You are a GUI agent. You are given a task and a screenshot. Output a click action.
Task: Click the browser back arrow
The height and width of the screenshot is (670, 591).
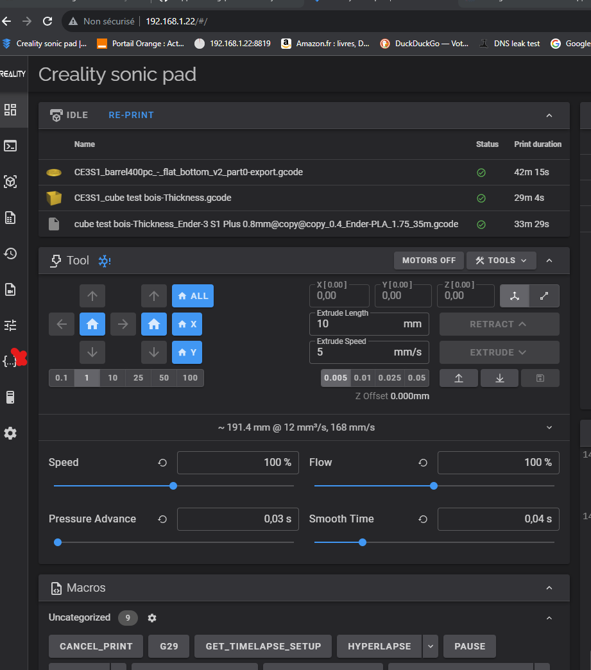pos(6,21)
